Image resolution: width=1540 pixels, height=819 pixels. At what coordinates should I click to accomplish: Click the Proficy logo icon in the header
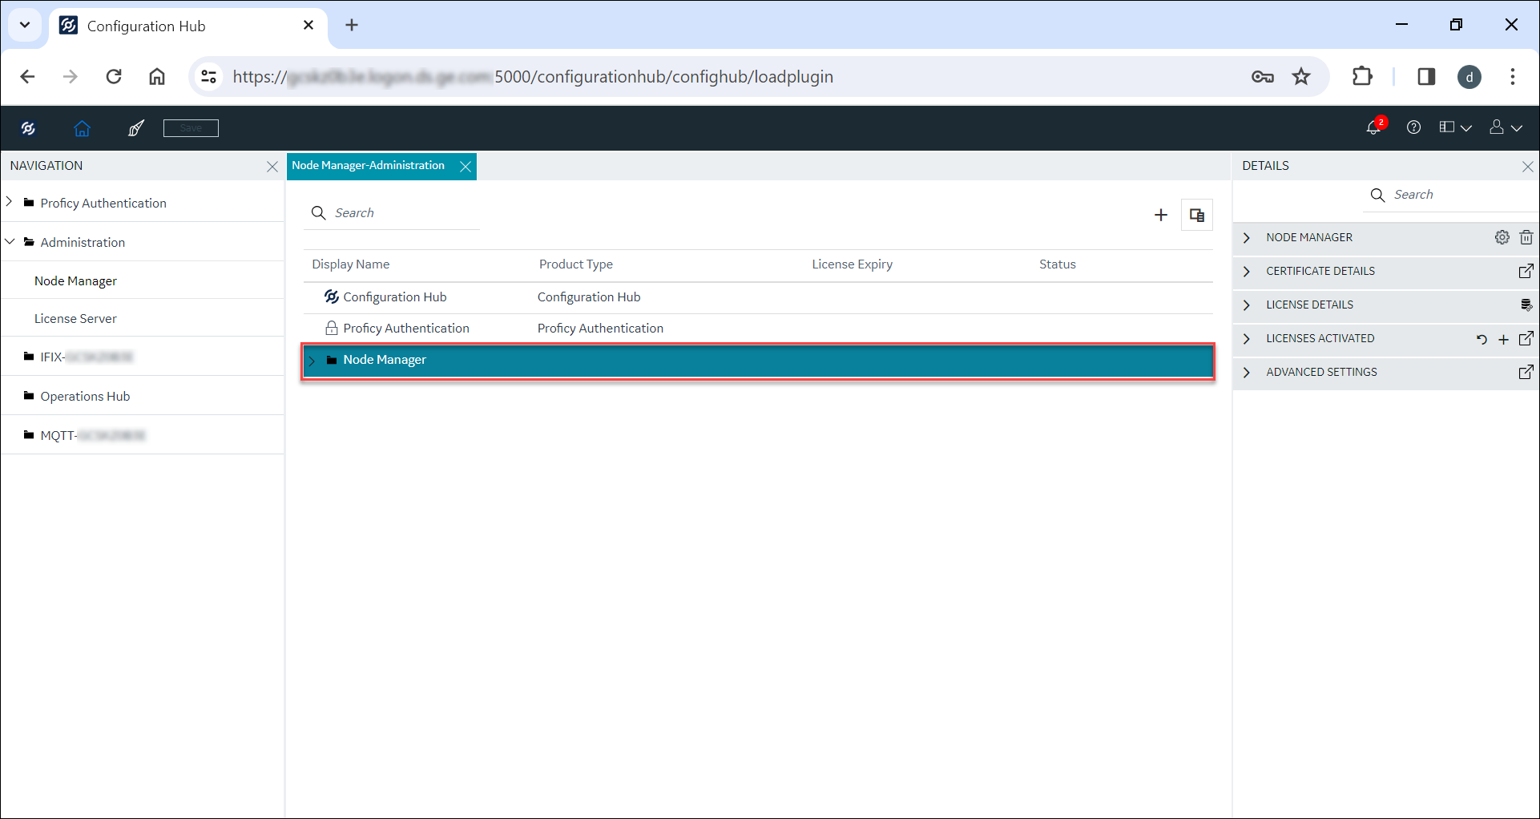pyautogui.click(x=28, y=128)
